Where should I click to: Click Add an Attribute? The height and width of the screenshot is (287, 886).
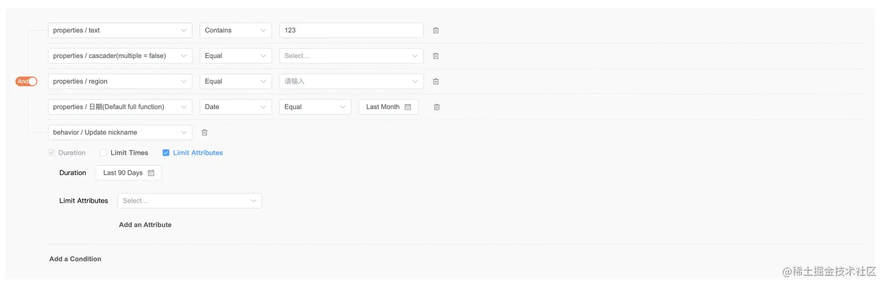point(145,225)
